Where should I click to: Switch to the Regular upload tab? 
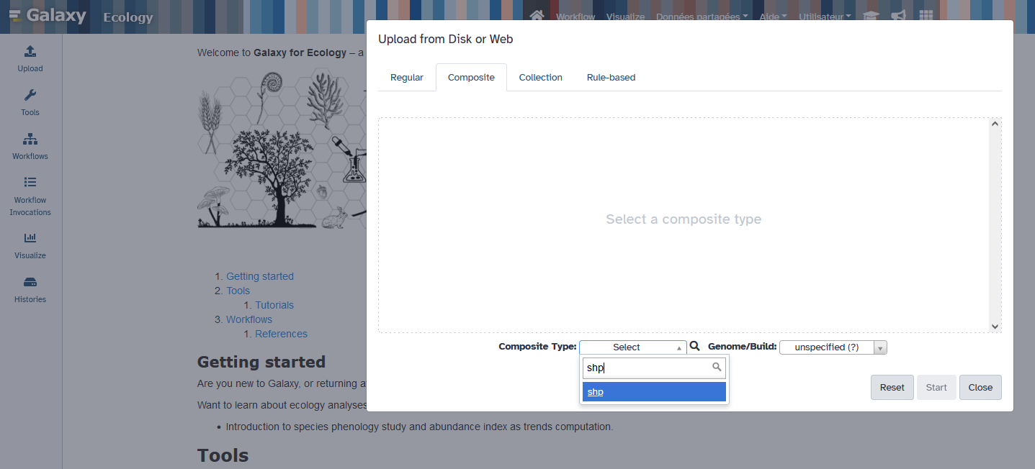click(x=407, y=77)
